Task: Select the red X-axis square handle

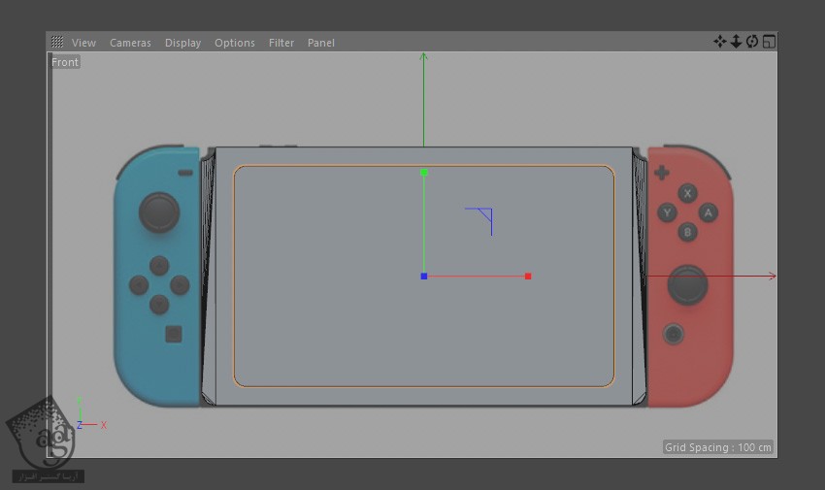Action: (x=528, y=277)
